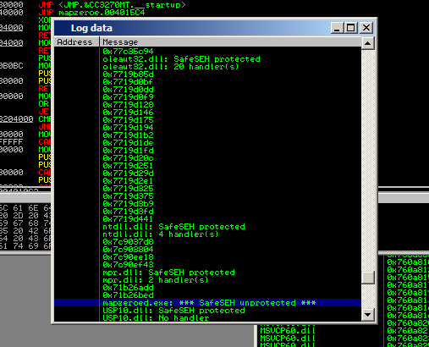
Task: Select 'mpr.dll: SafeSEH protected' log line
Action: pyautogui.click(x=168, y=273)
